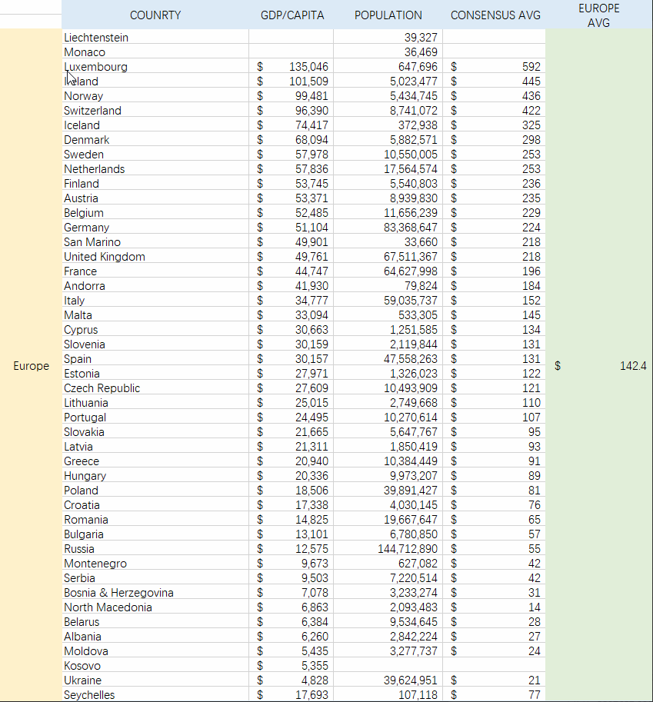Select the Ukraine country cell
This screenshot has height=702, width=653.
[x=155, y=680]
